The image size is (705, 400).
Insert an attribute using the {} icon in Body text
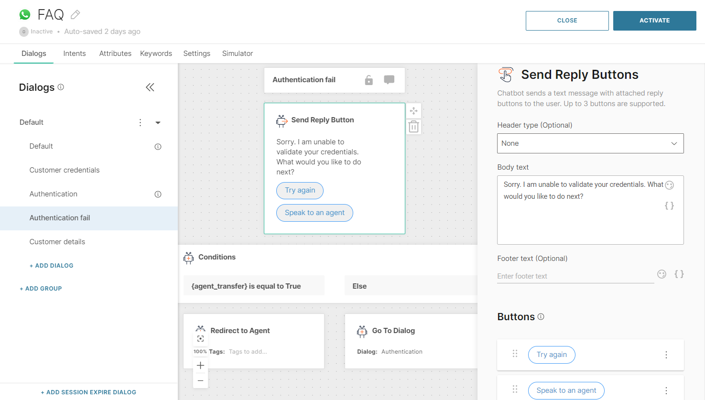click(669, 205)
